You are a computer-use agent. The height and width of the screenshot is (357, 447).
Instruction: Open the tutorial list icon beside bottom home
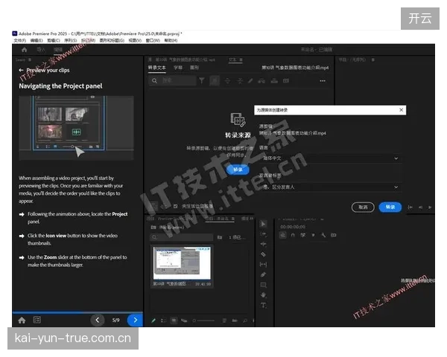pos(37,320)
